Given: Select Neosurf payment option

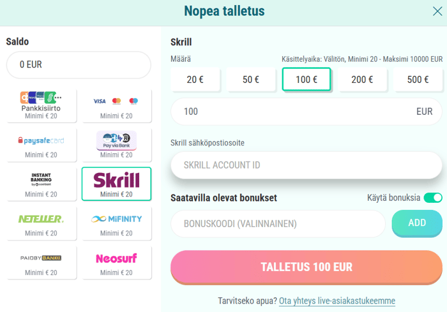Looking at the screenshot, I should [117, 263].
